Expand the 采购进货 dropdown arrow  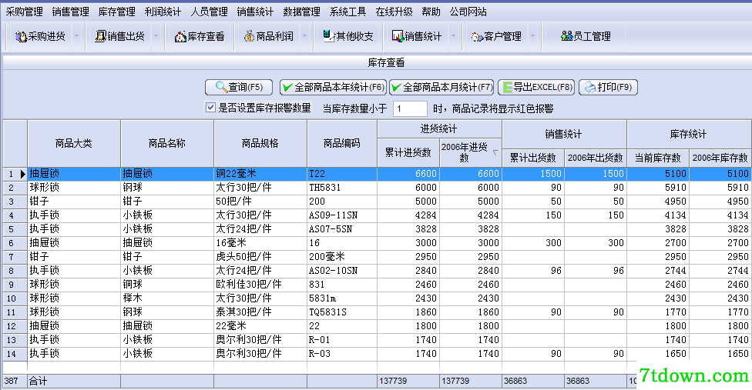tap(76, 36)
